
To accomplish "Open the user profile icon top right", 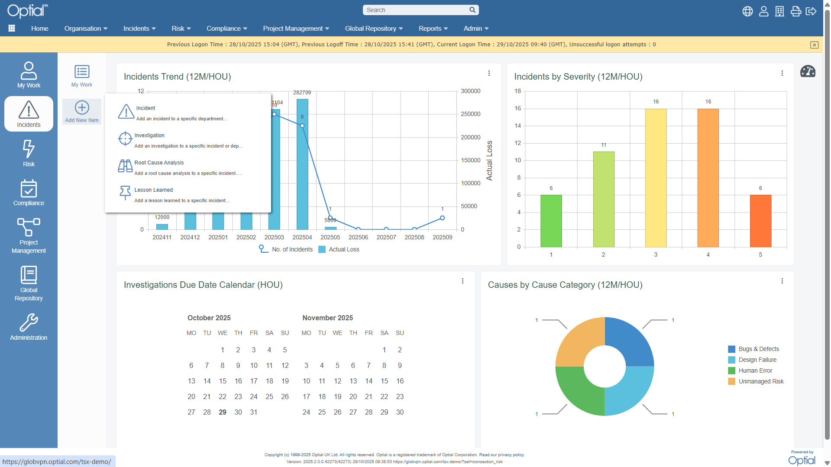I will (763, 11).
